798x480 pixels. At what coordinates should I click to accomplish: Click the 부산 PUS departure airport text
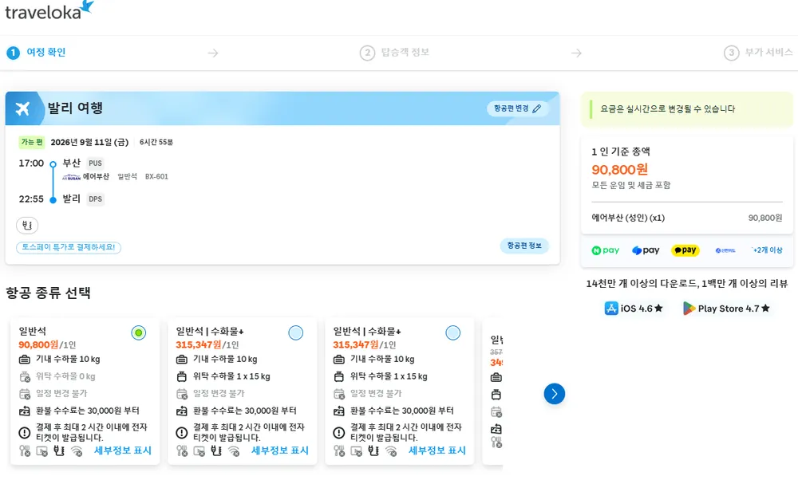(x=83, y=163)
